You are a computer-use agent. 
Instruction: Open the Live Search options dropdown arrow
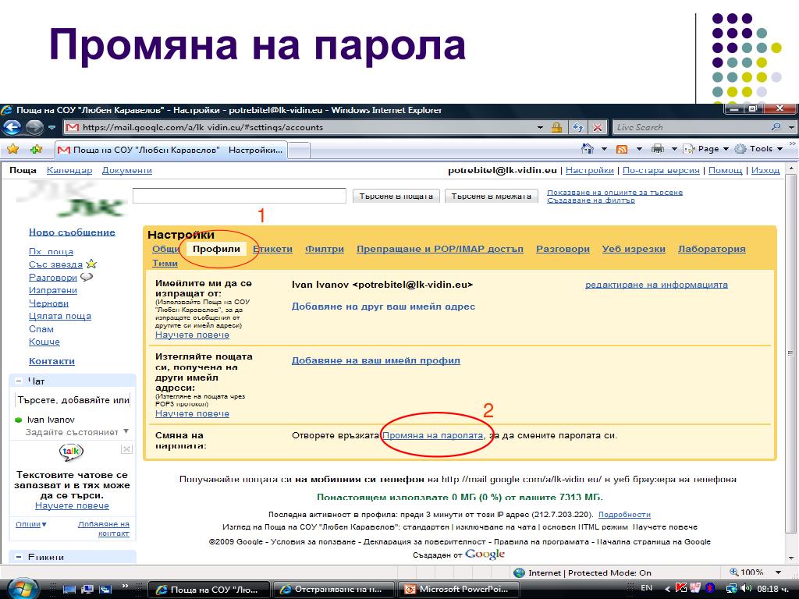(791, 127)
